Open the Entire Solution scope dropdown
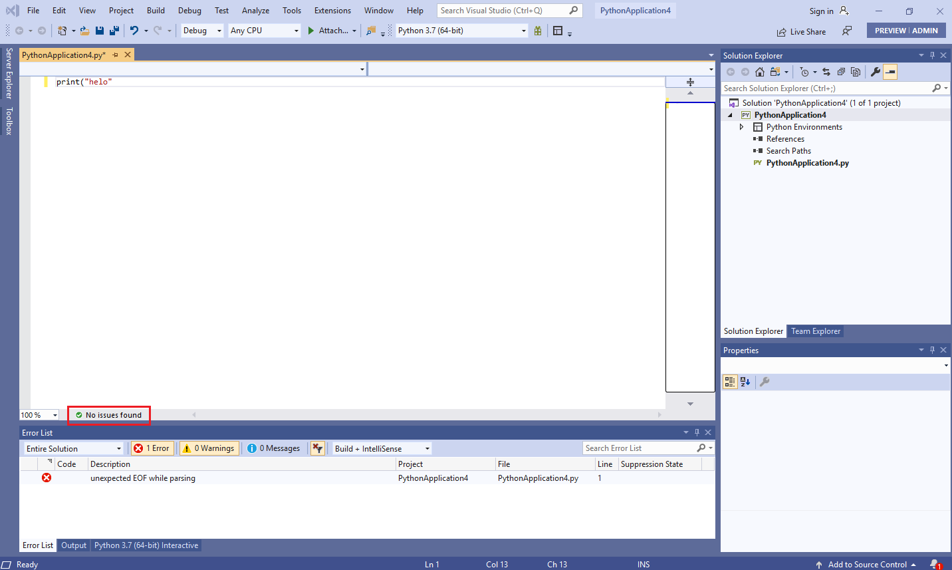The width and height of the screenshot is (952, 570). [74, 448]
